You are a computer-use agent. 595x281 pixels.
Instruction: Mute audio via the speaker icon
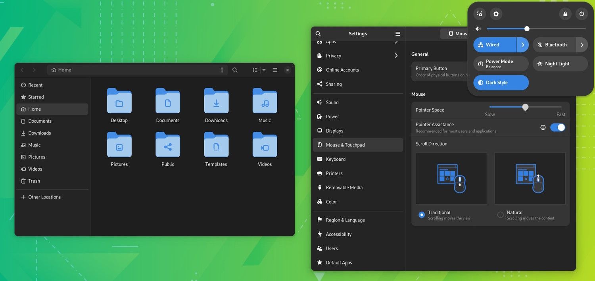(478, 28)
